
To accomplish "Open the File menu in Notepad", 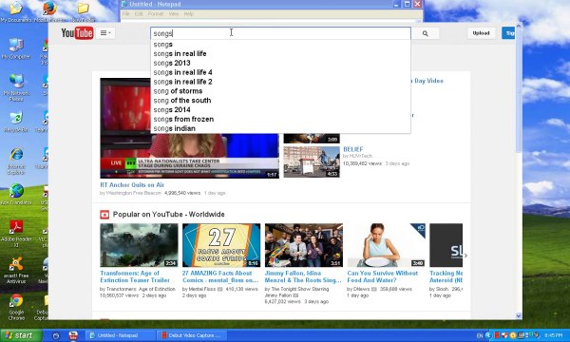I will coord(126,14).
